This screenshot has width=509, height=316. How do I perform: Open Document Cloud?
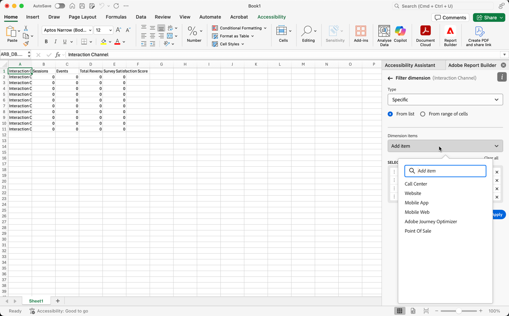(x=425, y=36)
